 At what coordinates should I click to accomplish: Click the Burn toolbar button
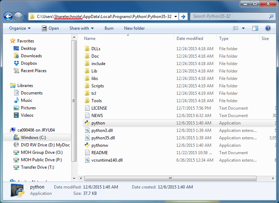(109, 28)
